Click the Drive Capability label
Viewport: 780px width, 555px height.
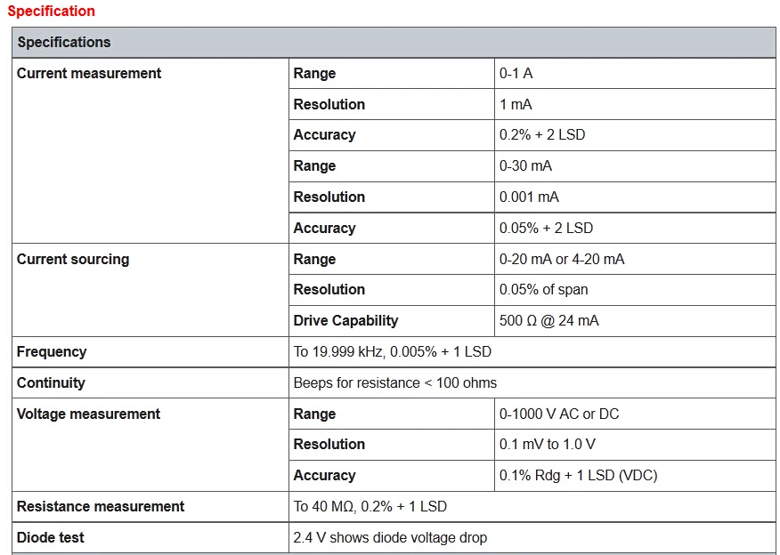tap(345, 321)
